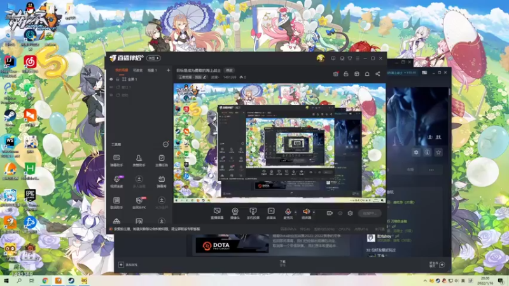Click the 修改 button beside the stream title
This screenshot has height=286, width=509.
tap(229, 71)
